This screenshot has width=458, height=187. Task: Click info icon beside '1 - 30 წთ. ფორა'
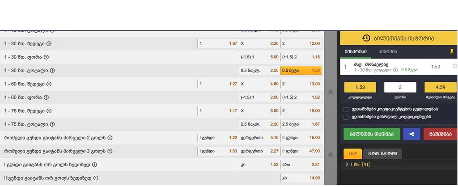46,57
